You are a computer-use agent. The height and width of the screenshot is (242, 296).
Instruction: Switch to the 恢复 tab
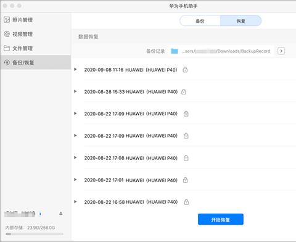pos(240,21)
